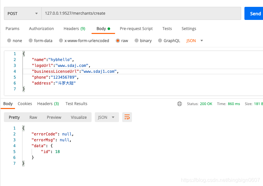Screen dimensions: 263x186
Task: Click the "logoUrl" line in request body
Action: tap(61, 66)
